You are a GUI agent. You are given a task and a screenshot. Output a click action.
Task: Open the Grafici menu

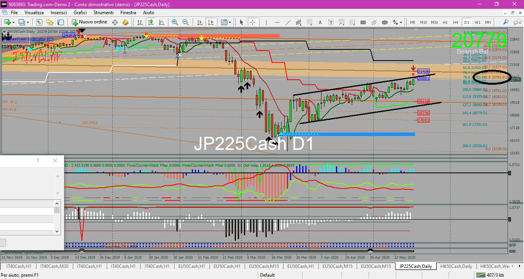click(80, 13)
